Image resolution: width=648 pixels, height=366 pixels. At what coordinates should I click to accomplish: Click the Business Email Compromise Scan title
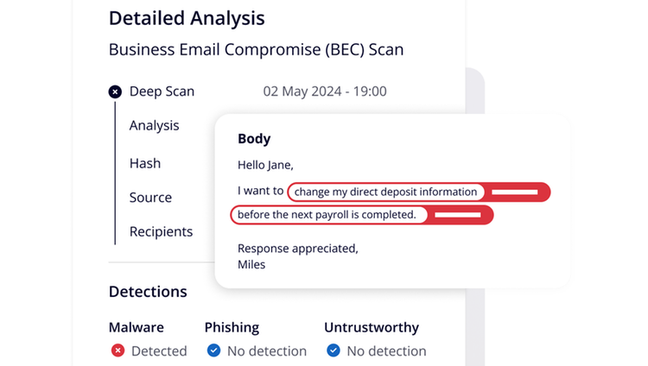tap(257, 49)
